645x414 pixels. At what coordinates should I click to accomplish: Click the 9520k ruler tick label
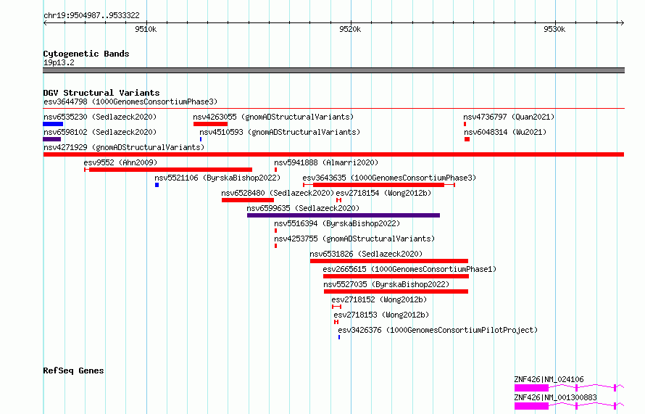coord(350,29)
